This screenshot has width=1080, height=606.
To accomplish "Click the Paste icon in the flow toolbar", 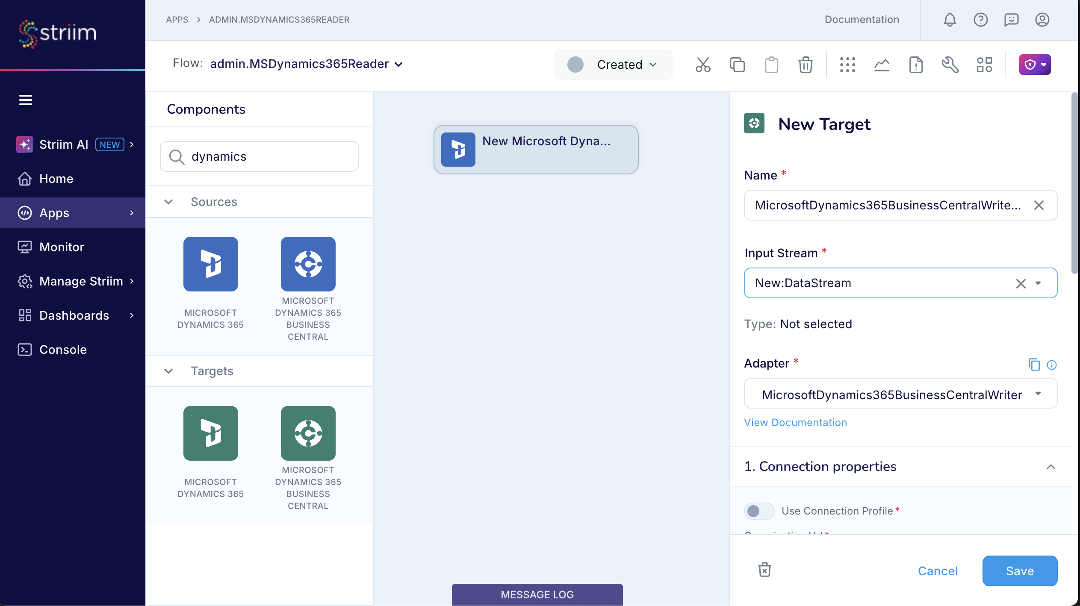I will tap(771, 65).
